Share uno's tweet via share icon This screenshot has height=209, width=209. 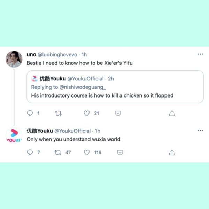172,113
